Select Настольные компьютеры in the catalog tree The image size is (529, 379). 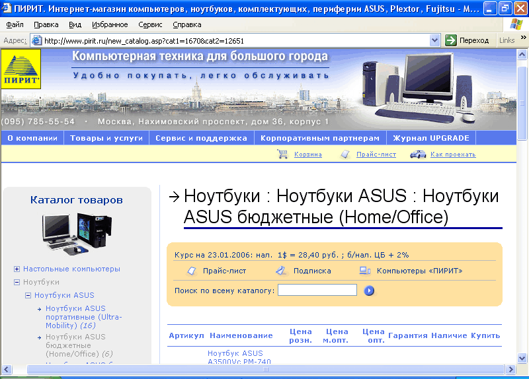pyautogui.click(x=71, y=269)
